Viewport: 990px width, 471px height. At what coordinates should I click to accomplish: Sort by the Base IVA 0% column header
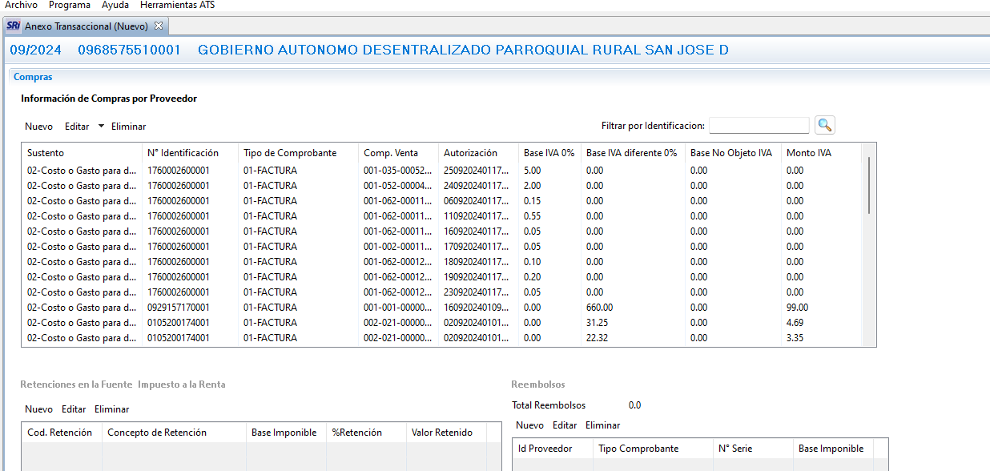point(549,153)
